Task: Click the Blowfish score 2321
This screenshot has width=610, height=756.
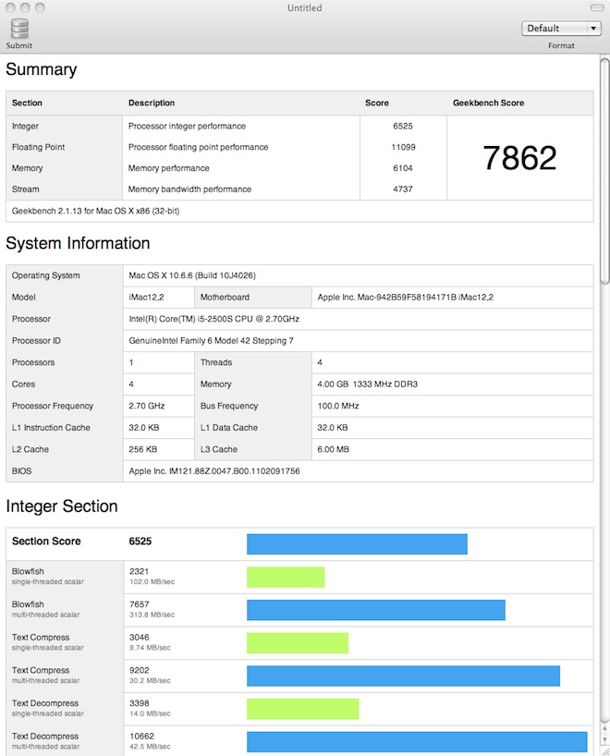Action: 139,571
